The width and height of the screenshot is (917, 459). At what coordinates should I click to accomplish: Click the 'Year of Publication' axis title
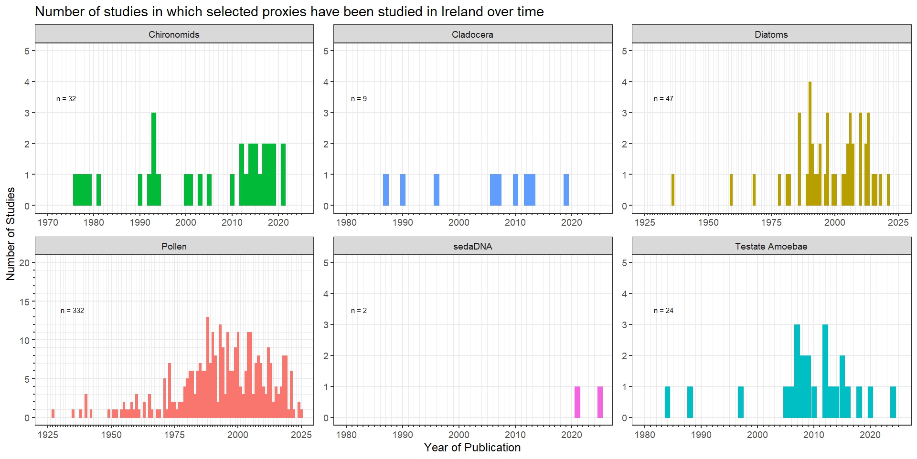(x=472, y=448)
